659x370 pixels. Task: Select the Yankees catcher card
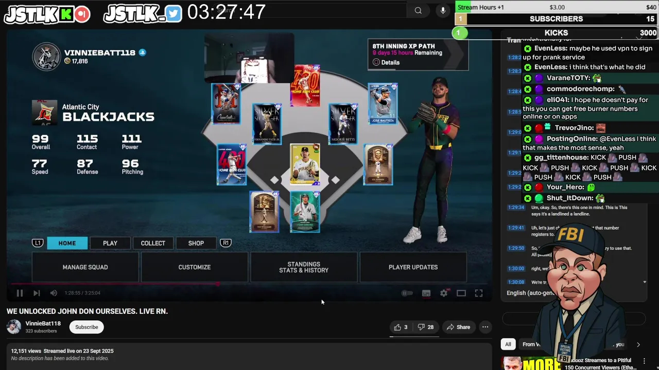click(x=305, y=212)
